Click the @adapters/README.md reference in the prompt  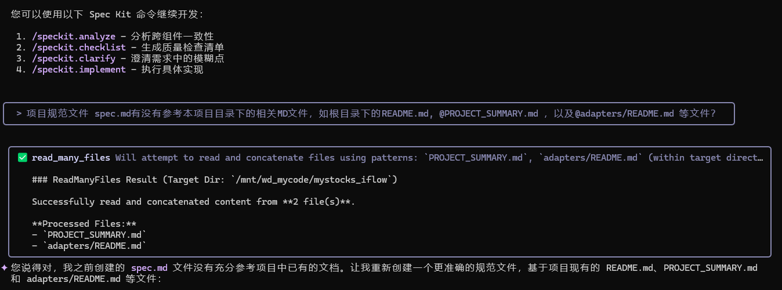click(624, 114)
